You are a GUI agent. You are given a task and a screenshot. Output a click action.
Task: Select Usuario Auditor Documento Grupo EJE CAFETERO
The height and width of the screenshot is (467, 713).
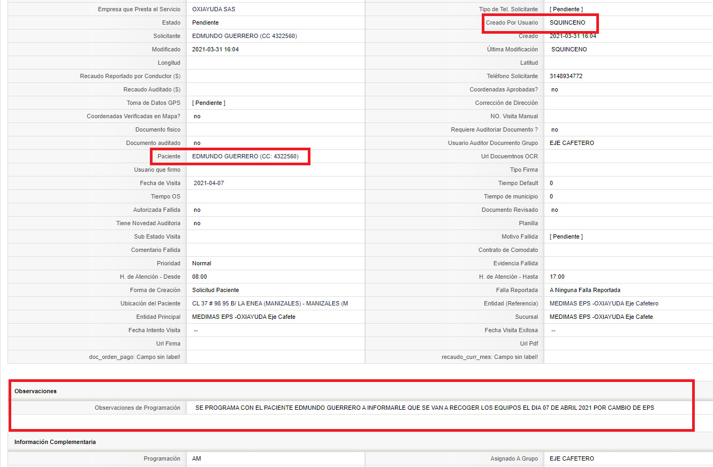(x=572, y=143)
